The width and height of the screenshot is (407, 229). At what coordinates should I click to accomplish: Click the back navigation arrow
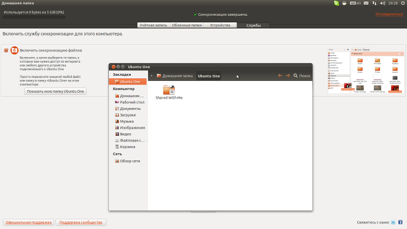coord(280,75)
